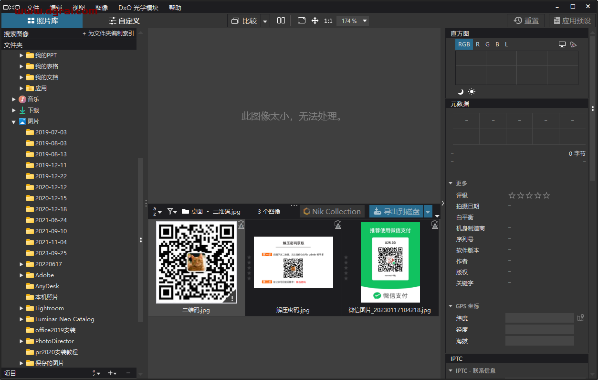Select the AnyDesk folder
Screen dimensions: 598x380
coord(42,286)
